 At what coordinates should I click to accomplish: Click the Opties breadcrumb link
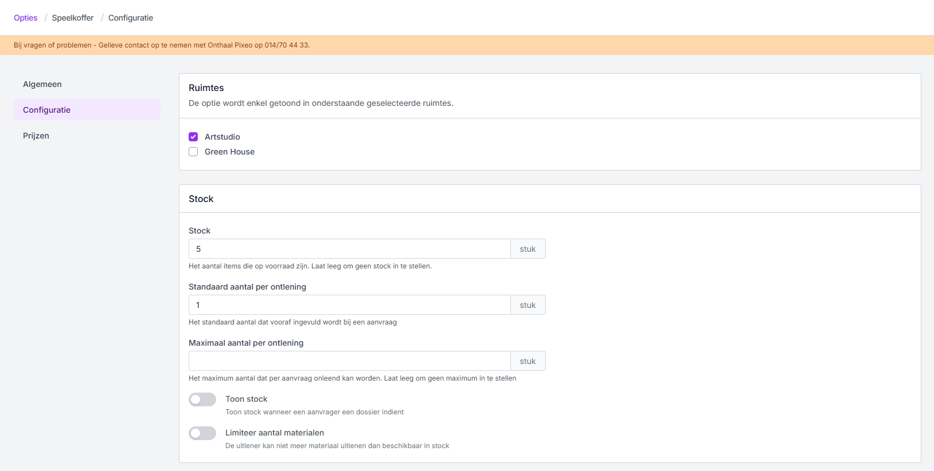25,18
